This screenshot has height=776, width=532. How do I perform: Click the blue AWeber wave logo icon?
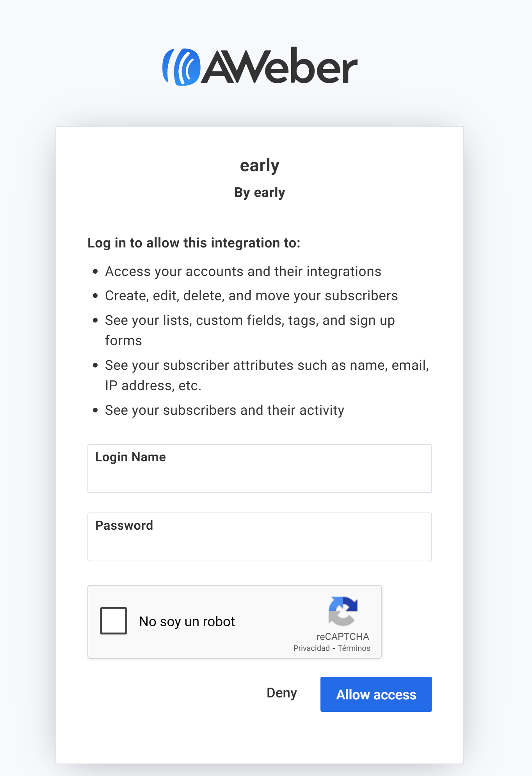[181, 67]
